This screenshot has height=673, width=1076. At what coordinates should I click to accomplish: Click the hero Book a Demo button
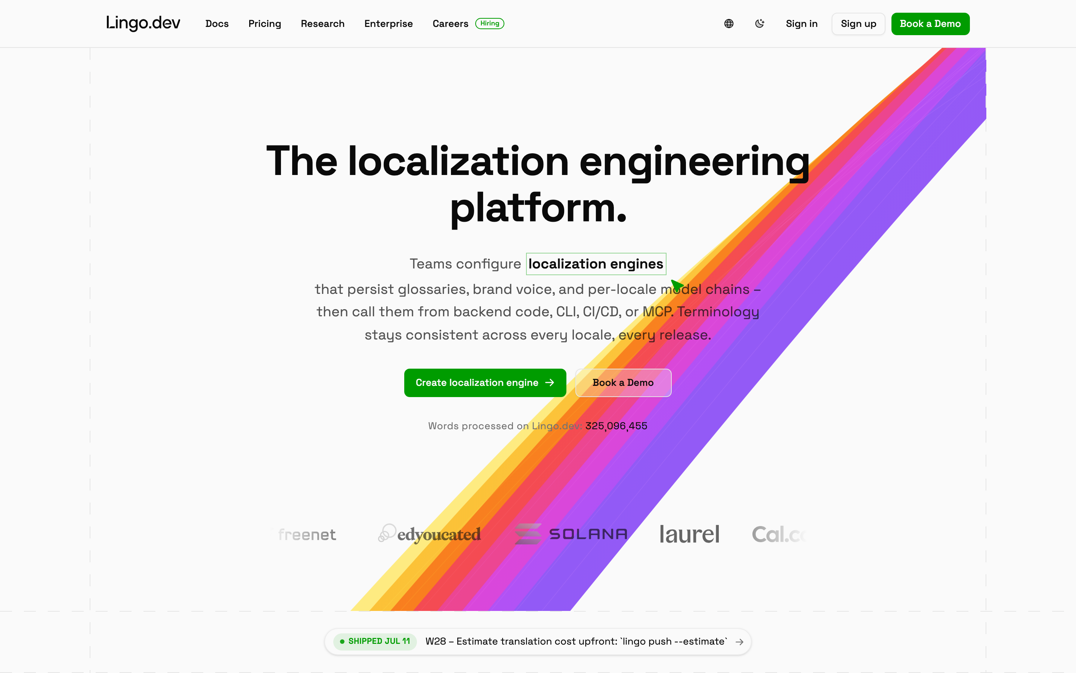623,383
